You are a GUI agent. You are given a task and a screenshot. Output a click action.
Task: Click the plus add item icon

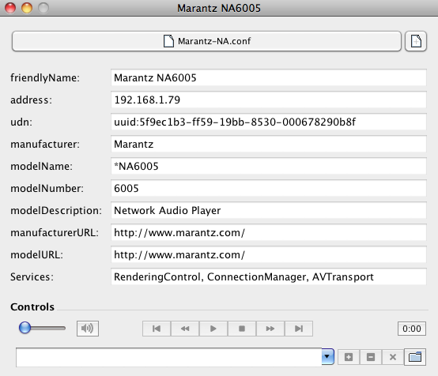349,357
